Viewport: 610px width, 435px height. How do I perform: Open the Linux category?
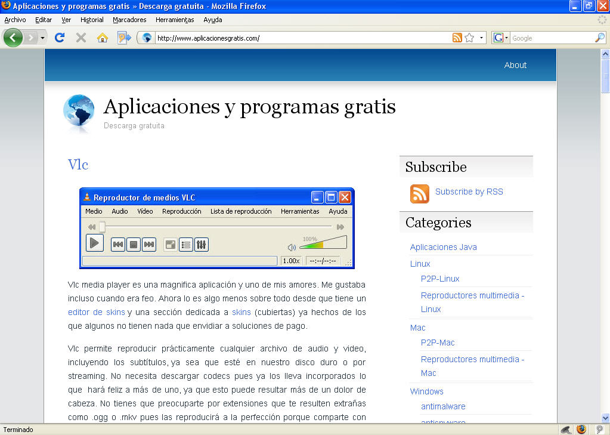tap(420, 264)
